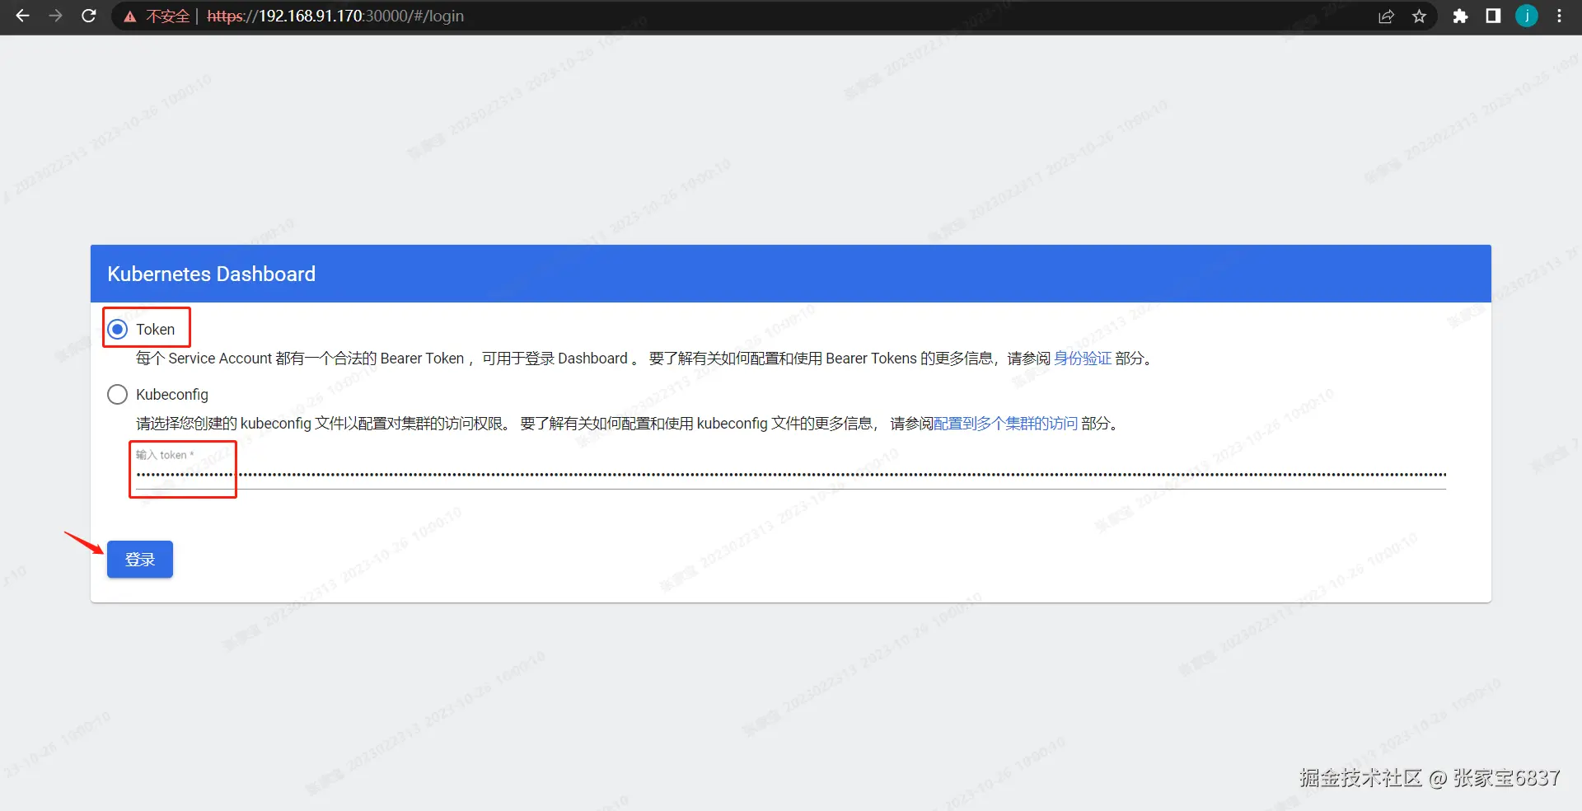Bookmark this page with the star icon
Viewport: 1582px width, 811px height.
pos(1419,16)
